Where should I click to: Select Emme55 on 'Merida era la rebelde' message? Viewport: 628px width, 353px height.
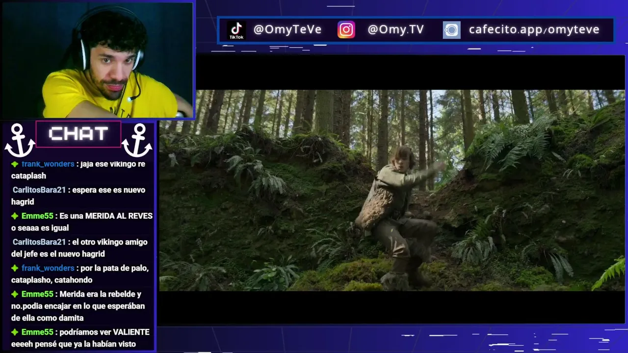point(37,294)
